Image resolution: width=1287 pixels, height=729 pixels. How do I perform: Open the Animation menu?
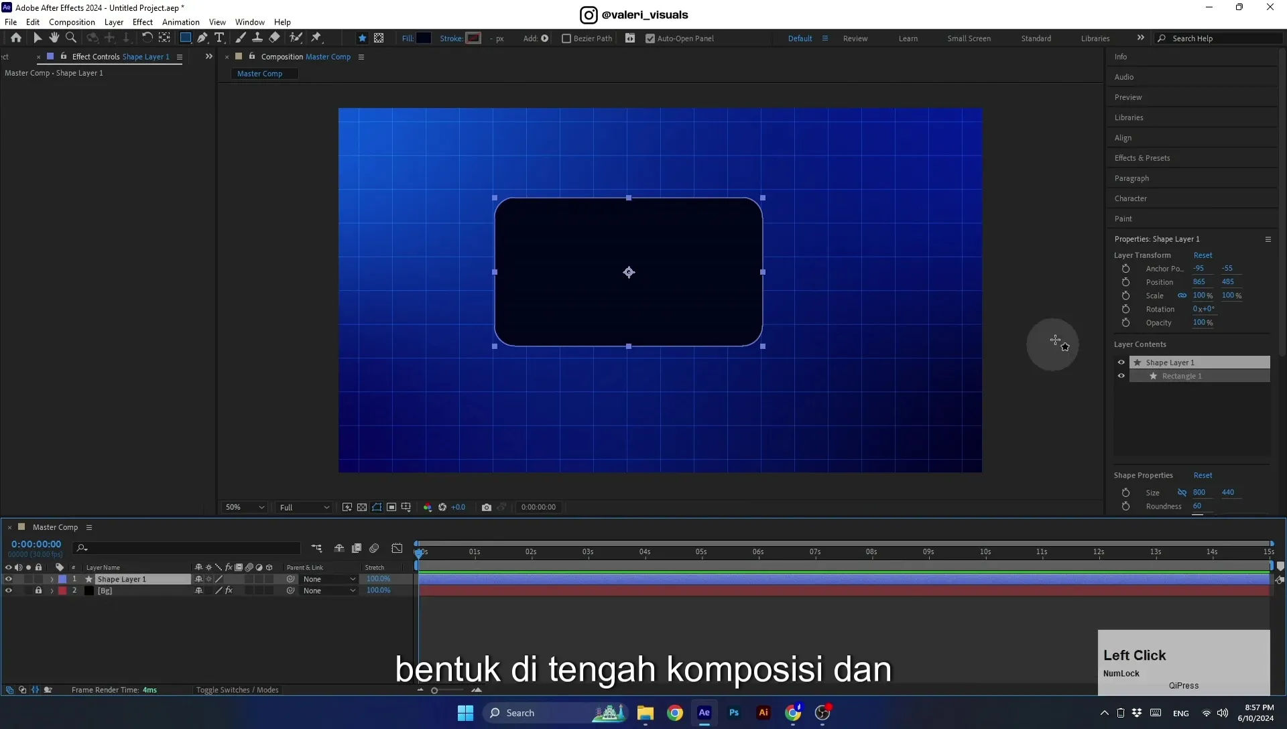[181, 22]
